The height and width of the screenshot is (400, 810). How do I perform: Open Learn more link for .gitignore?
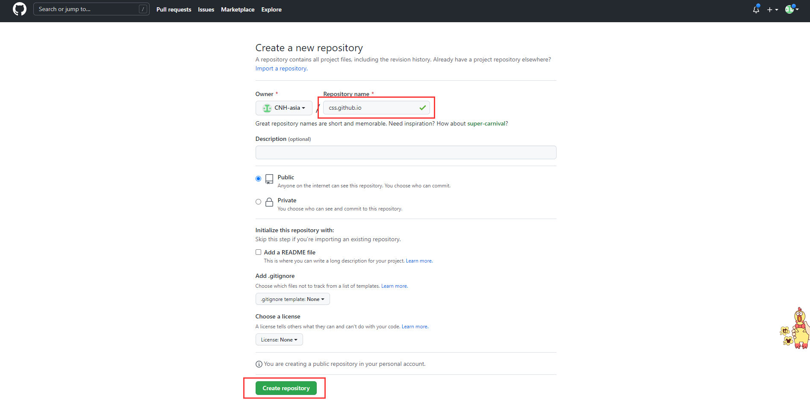(394, 286)
